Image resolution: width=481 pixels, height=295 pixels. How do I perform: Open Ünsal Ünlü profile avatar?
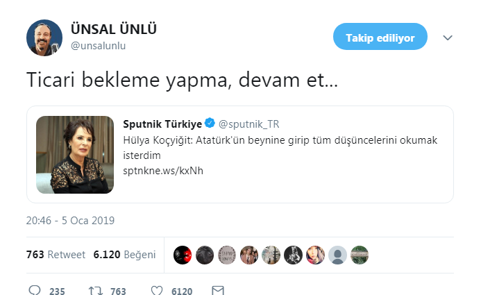coord(44,37)
